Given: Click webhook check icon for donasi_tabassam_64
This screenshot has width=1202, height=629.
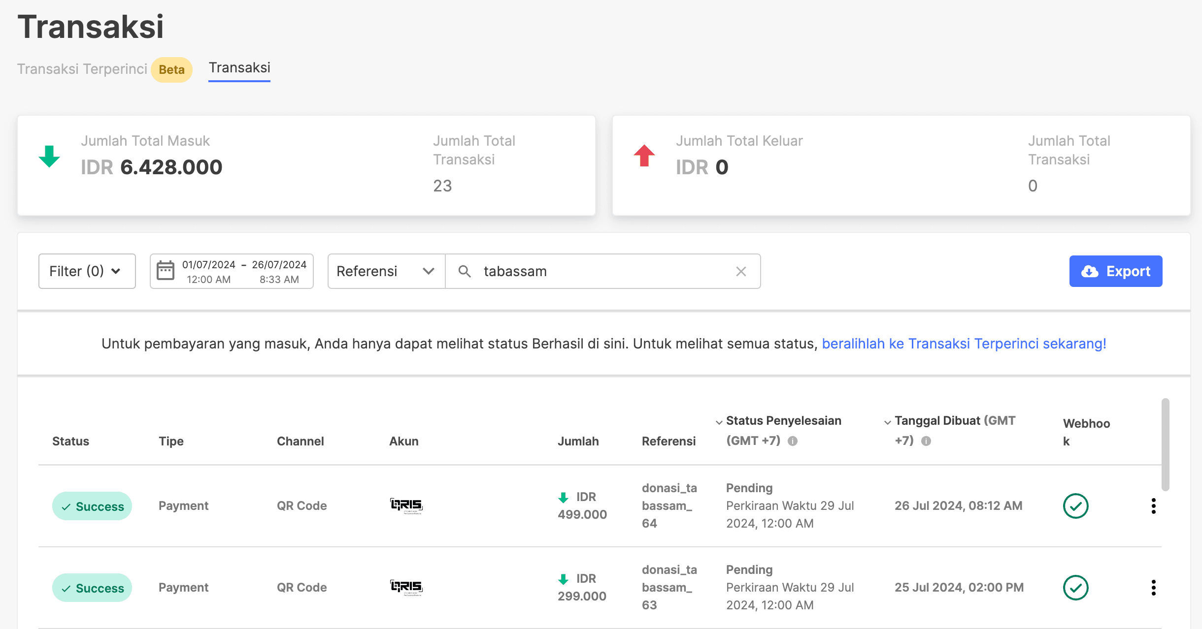Looking at the screenshot, I should (x=1075, y=506).
